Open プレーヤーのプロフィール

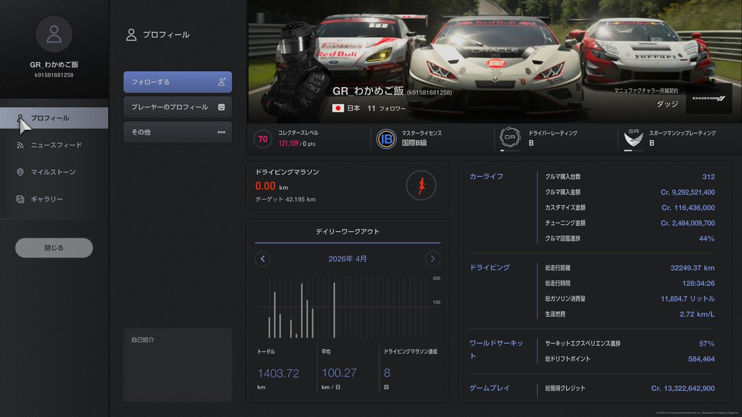(177, 107)
